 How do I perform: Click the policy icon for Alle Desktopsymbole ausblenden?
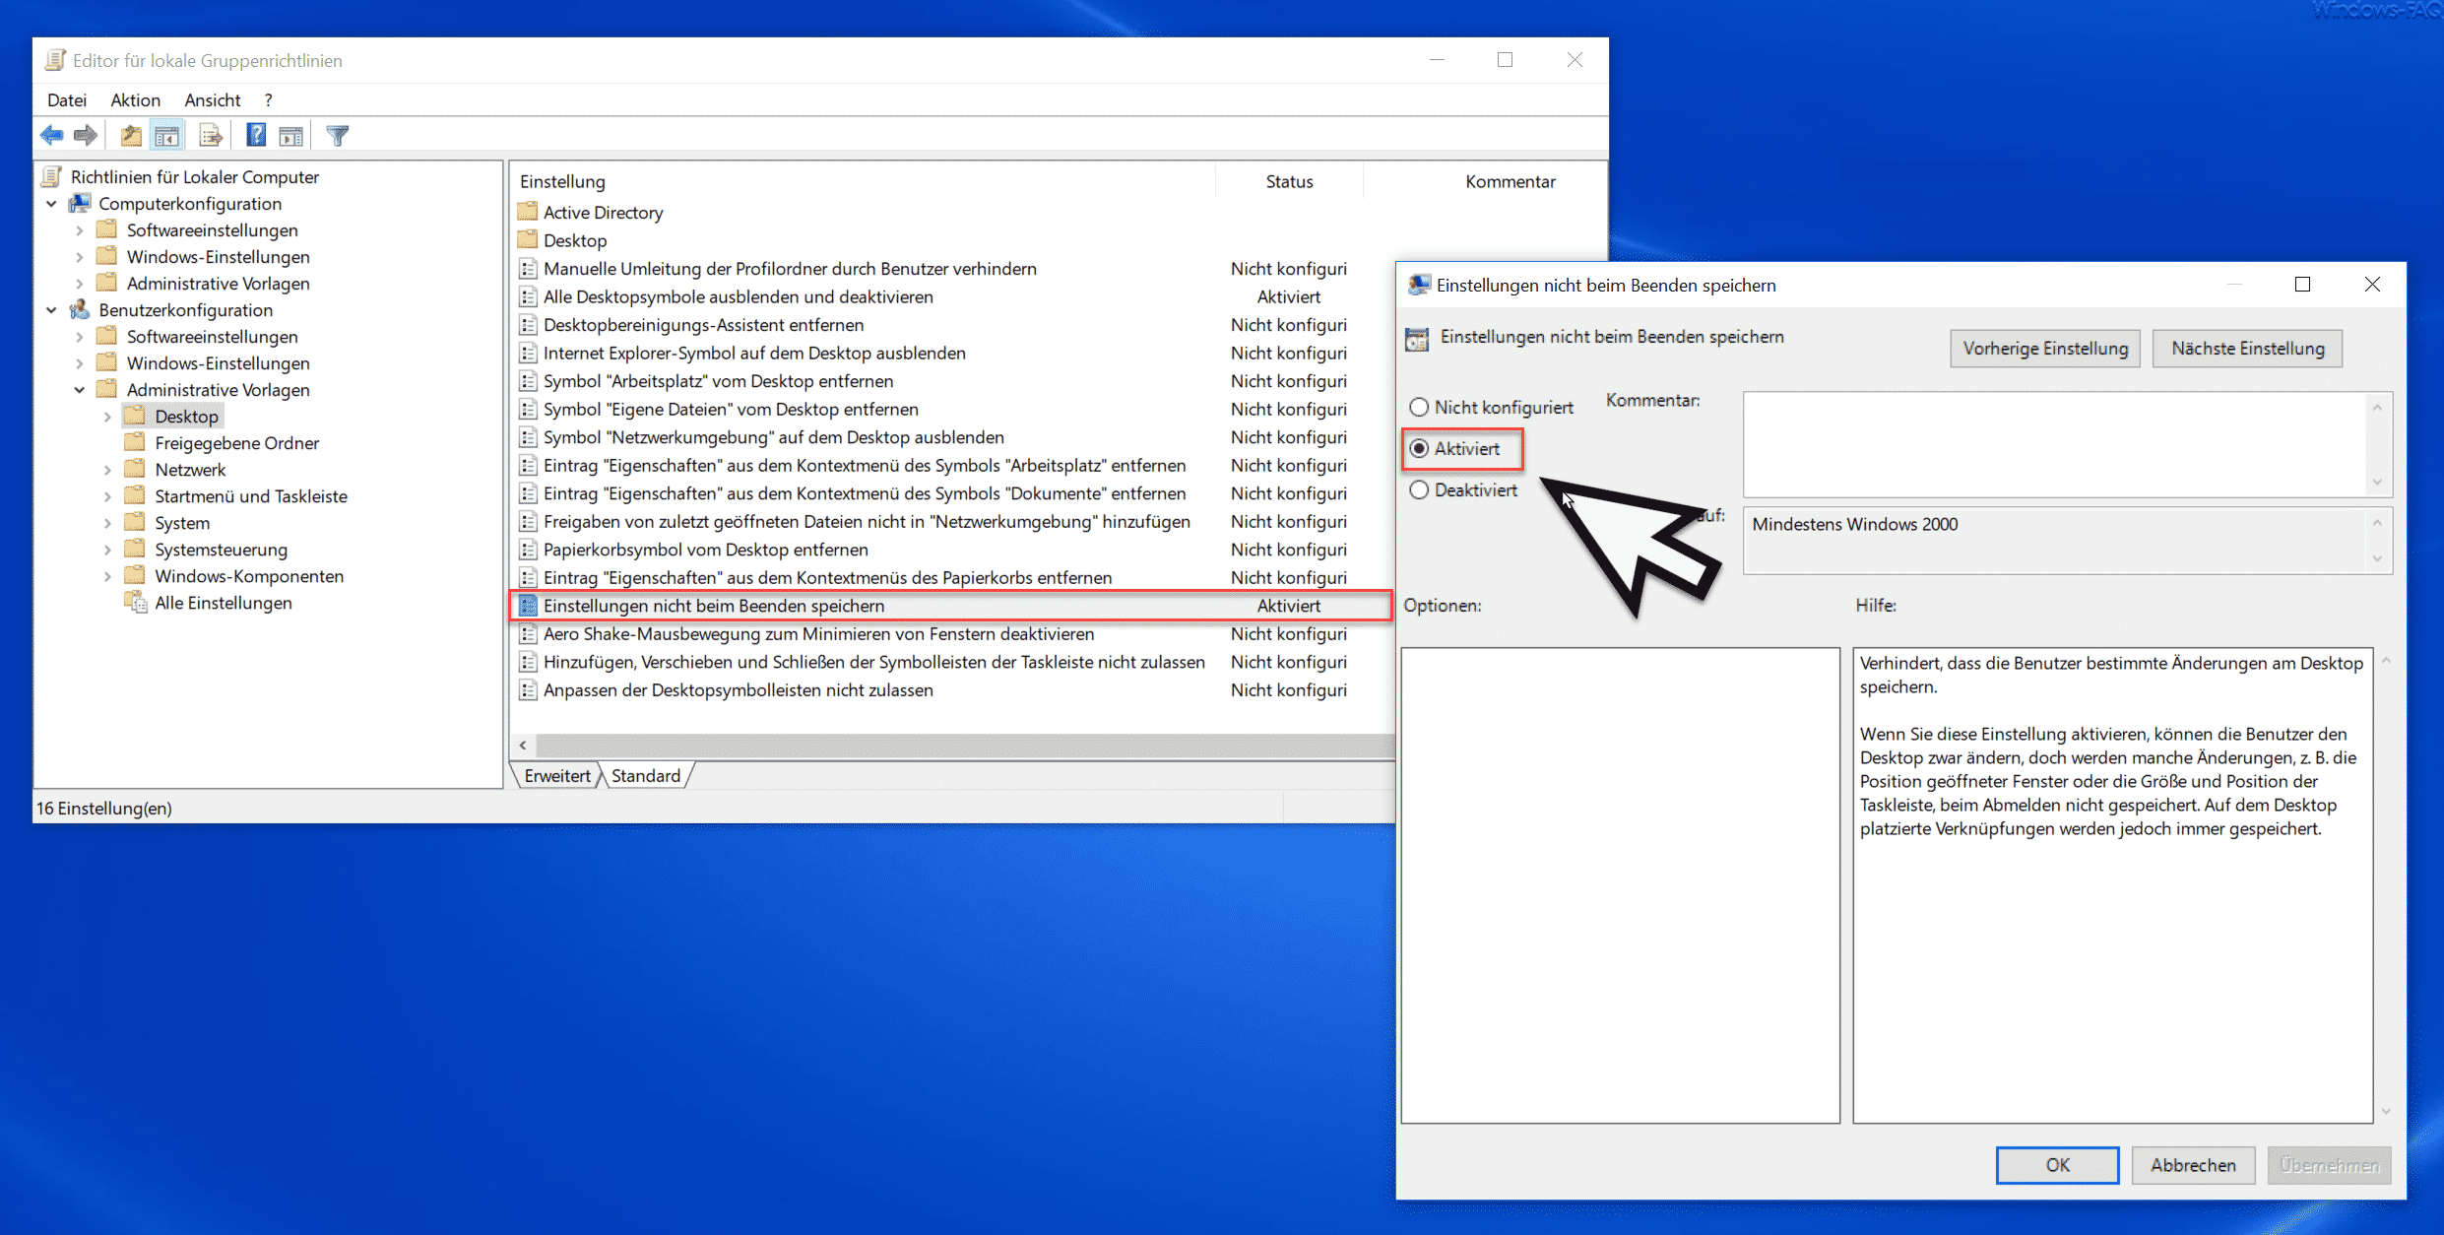click(x=528, y=296)
